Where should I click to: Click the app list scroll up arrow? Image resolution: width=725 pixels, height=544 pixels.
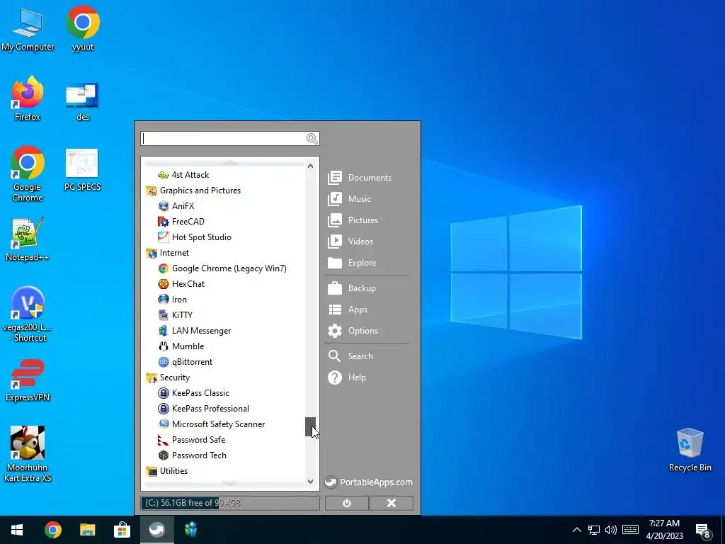(x=310, y=166)
